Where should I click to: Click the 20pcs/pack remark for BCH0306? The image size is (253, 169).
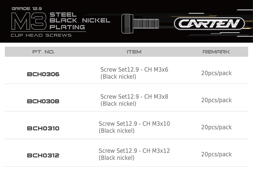click(x=216, y=73)
